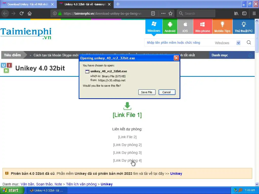
Task: Open the Unikey breadcrumb link
Action: [106, 184]
